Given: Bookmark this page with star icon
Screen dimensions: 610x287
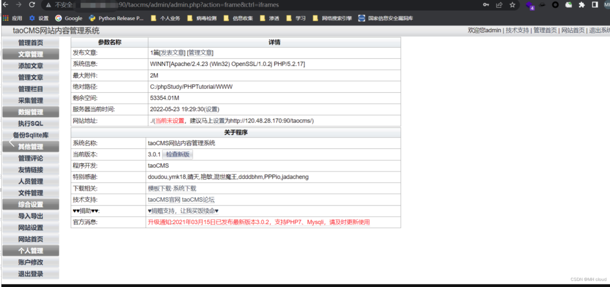Looking at the screenshot, I should (x=512, y=5).
